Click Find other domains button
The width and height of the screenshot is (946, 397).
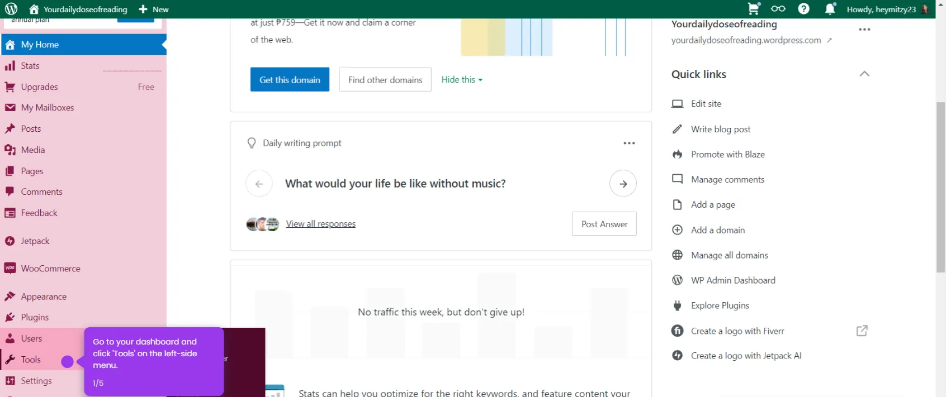(x=385, y=80)
